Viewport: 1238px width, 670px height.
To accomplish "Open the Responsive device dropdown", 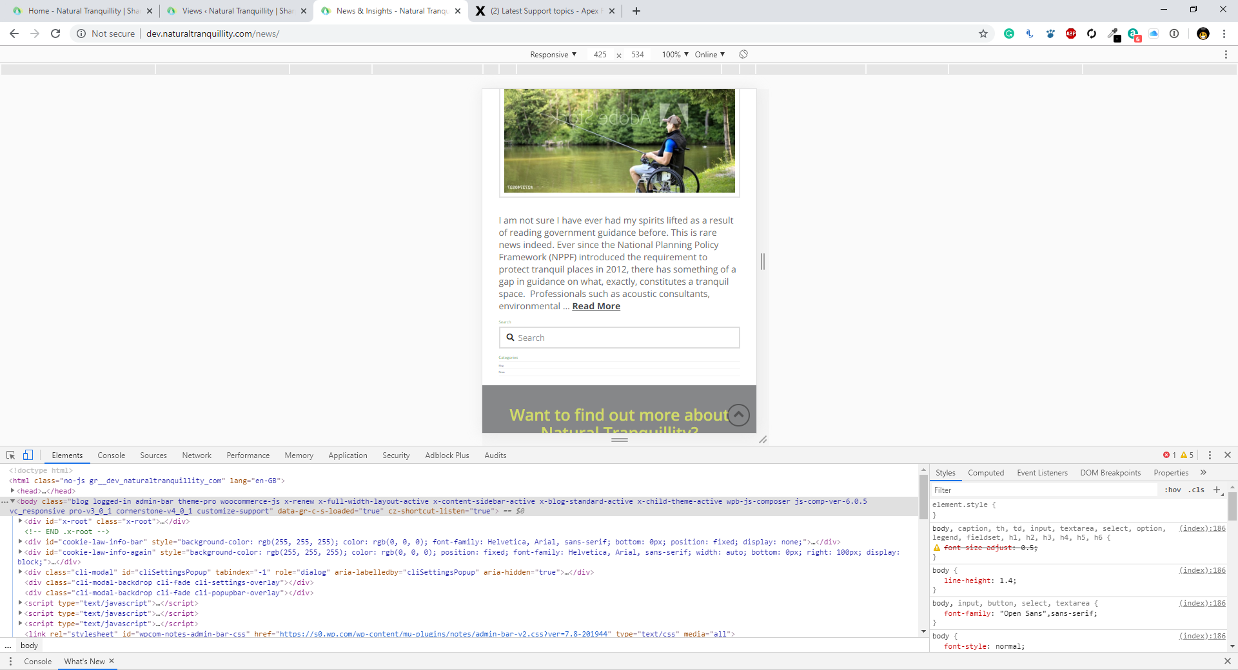I will [553, 55].
